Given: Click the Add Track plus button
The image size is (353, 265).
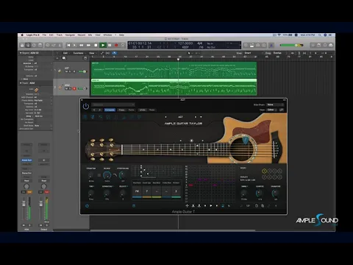Looking at the screenshot, I should (57, 58).
